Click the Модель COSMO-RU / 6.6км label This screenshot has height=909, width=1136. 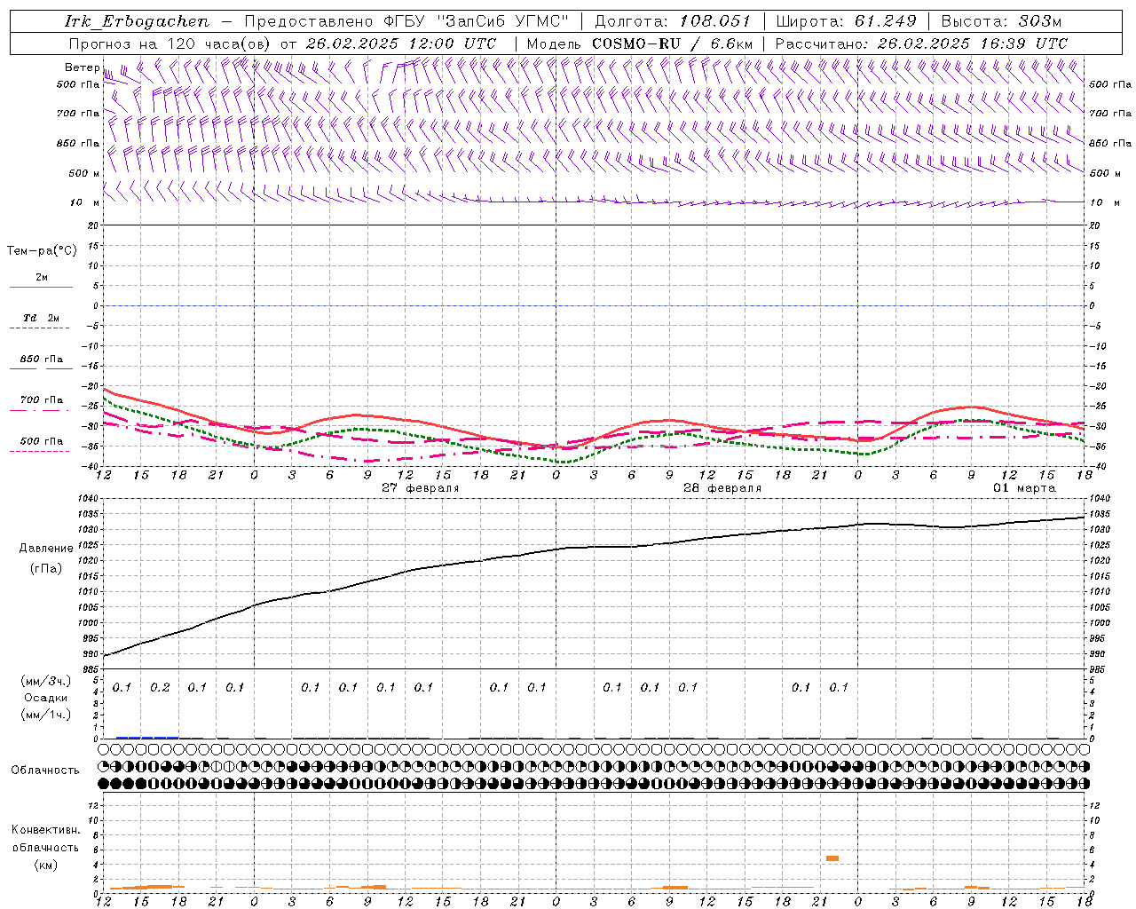640,43
